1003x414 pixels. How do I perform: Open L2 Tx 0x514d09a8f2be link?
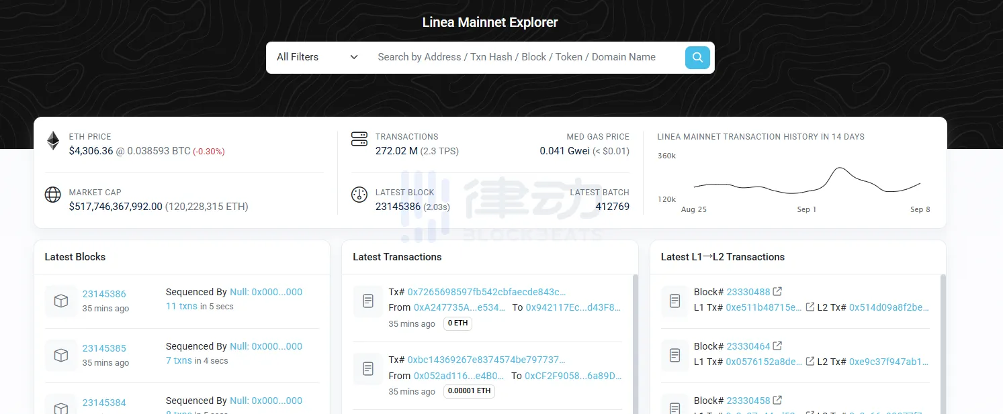coord(889,307)
